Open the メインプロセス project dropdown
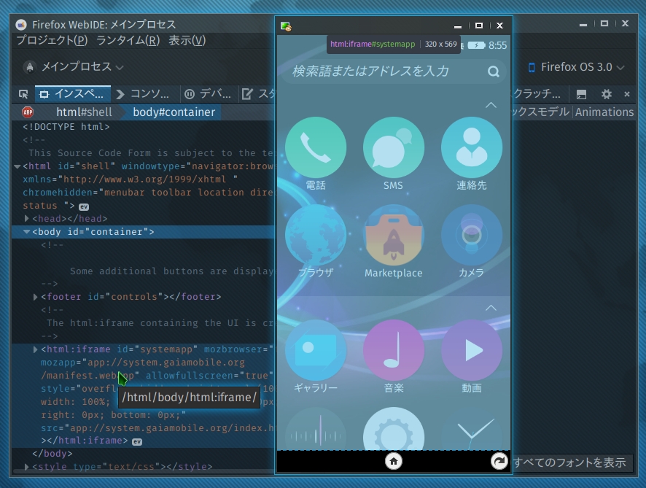This screenshot has width=646, height=488. (x=74, y=67)
